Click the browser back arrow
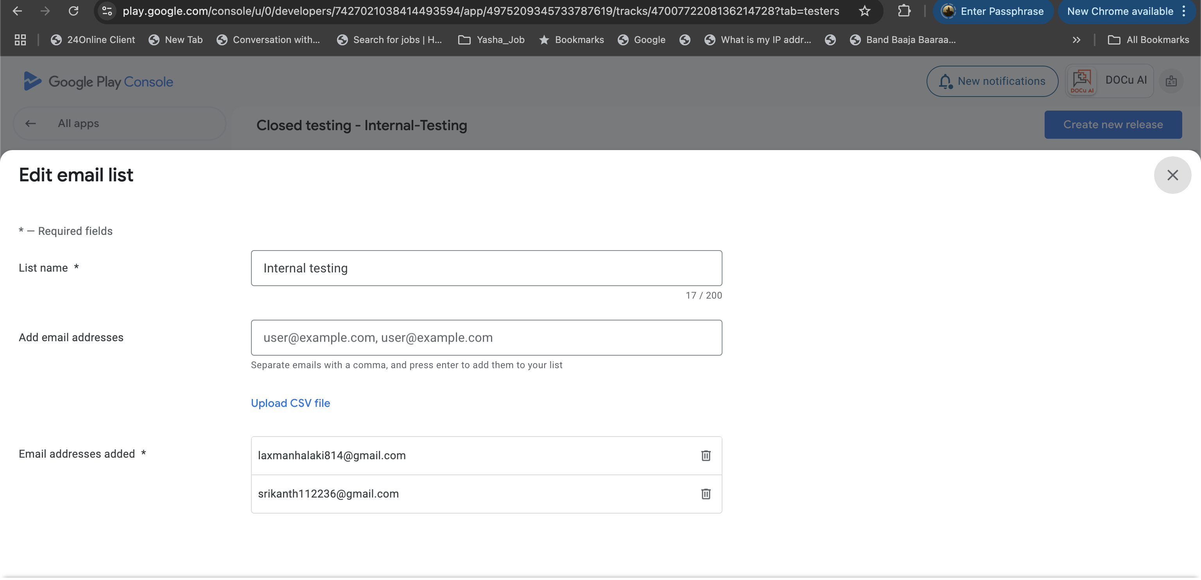The height and width of the screenshot is (580, 1201). [17, 11]
